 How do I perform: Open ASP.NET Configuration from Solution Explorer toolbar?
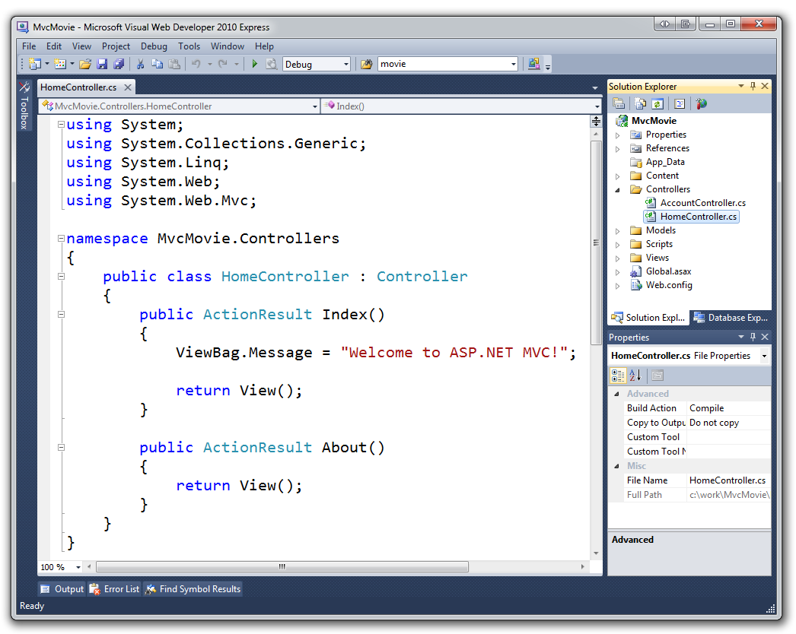coord(700,103)
